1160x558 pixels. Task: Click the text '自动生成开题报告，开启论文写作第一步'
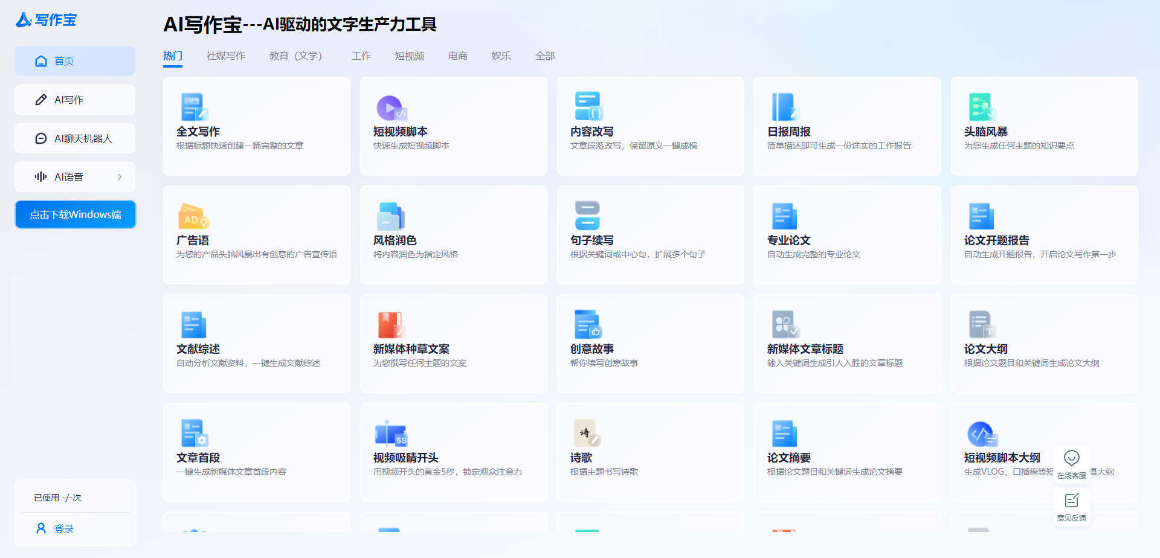point(1040,254)
